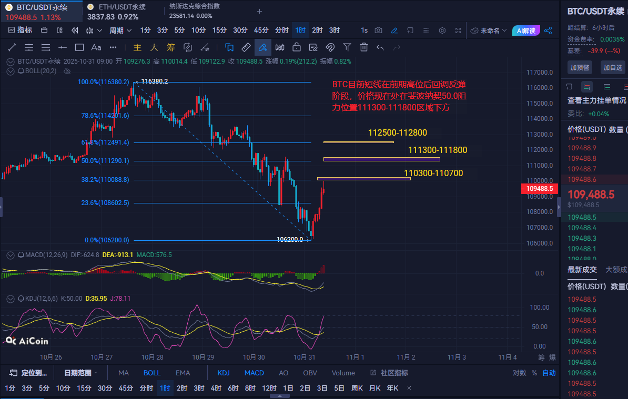Delete drawings with the trash icon
The image size is (628, 399).
pyautogui.click(x=363, y=47)
